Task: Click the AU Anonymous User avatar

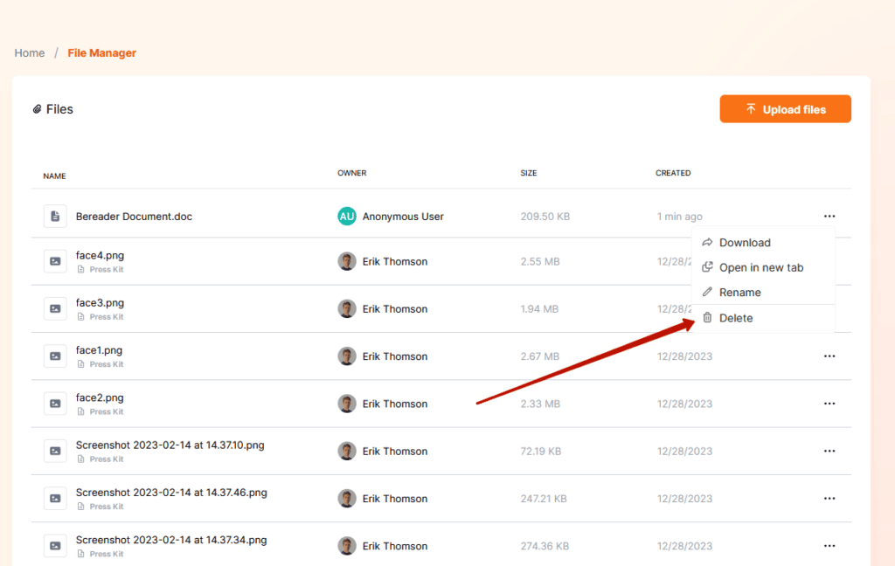Action: [346, 217]
